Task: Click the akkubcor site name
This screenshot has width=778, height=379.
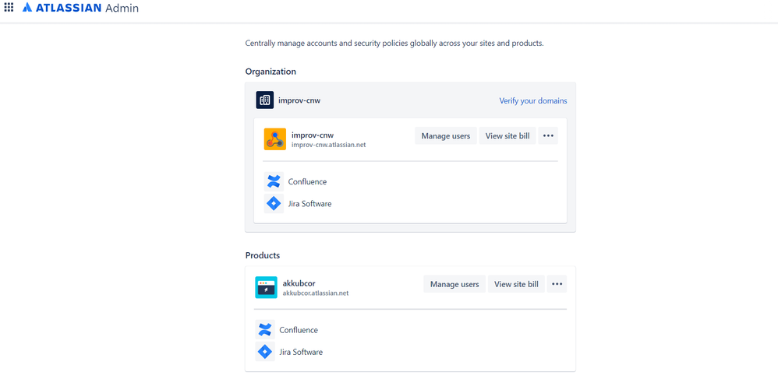Action: [299, 283]
